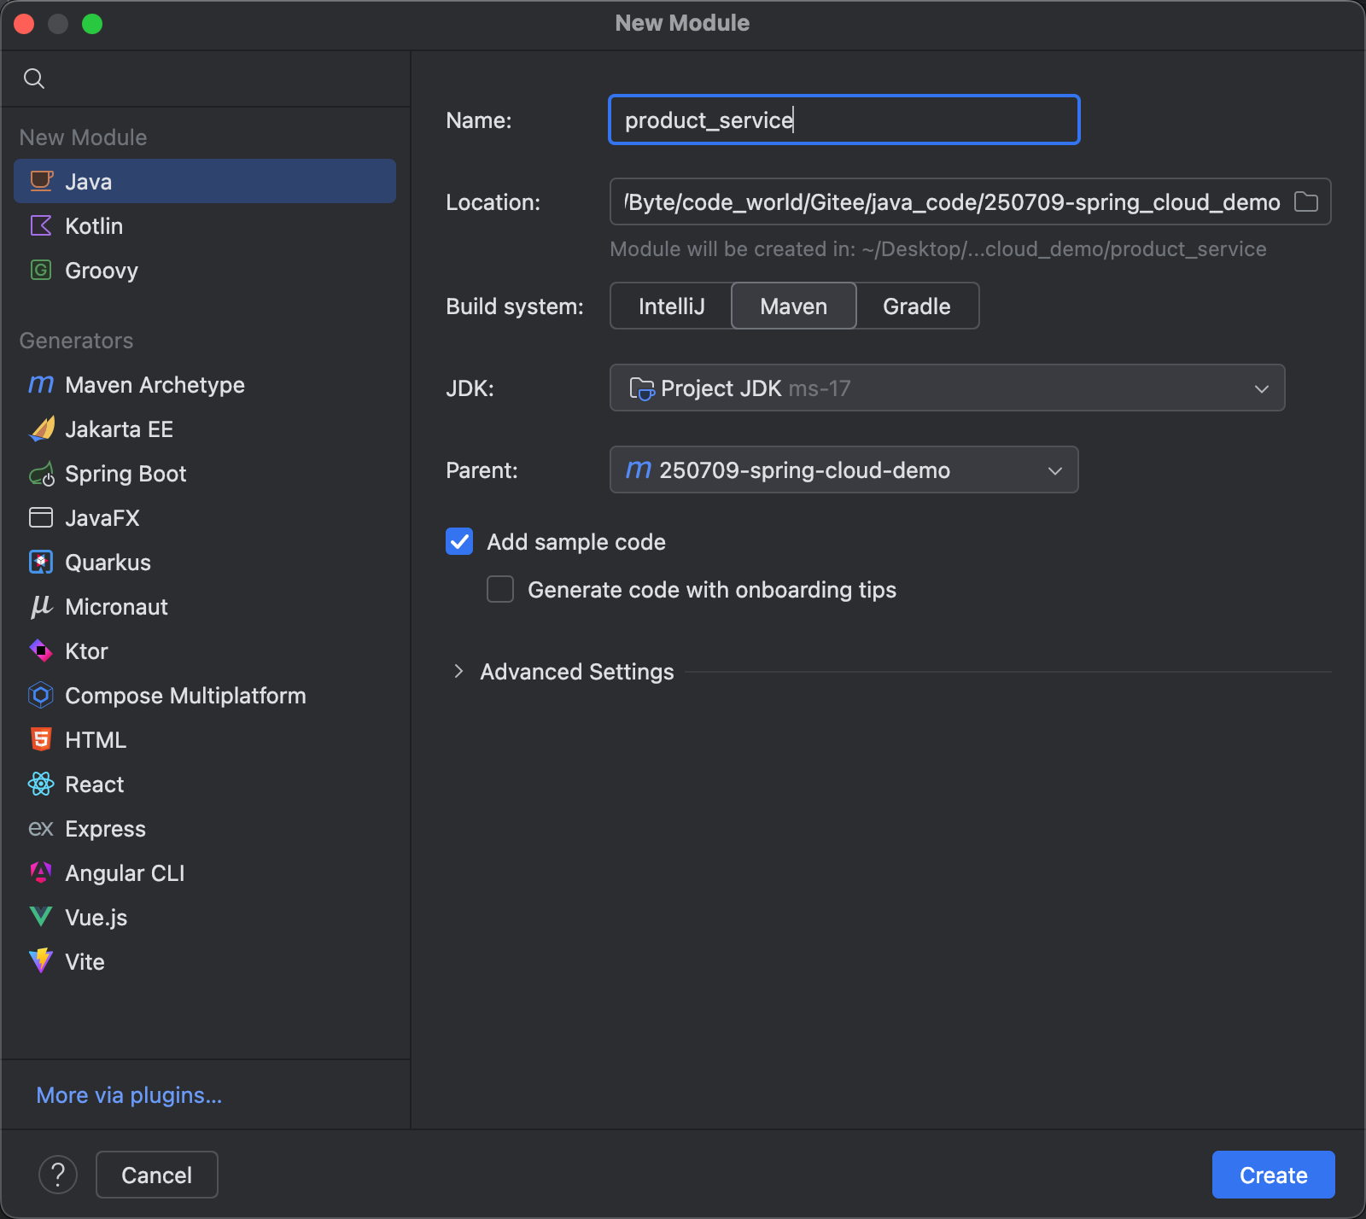
Task: Choose Quarkus generator
Action: click(x=205, y=562)
